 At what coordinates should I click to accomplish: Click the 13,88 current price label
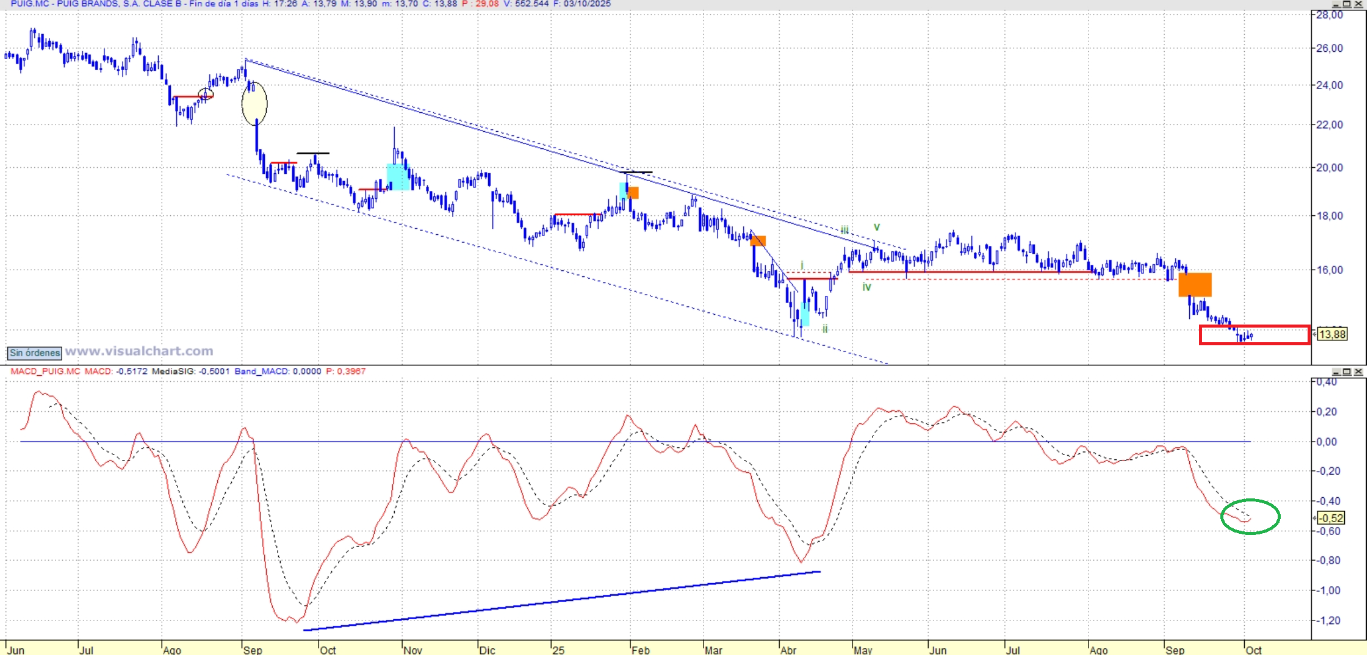pyautogui.click(x=1331, y=334)
